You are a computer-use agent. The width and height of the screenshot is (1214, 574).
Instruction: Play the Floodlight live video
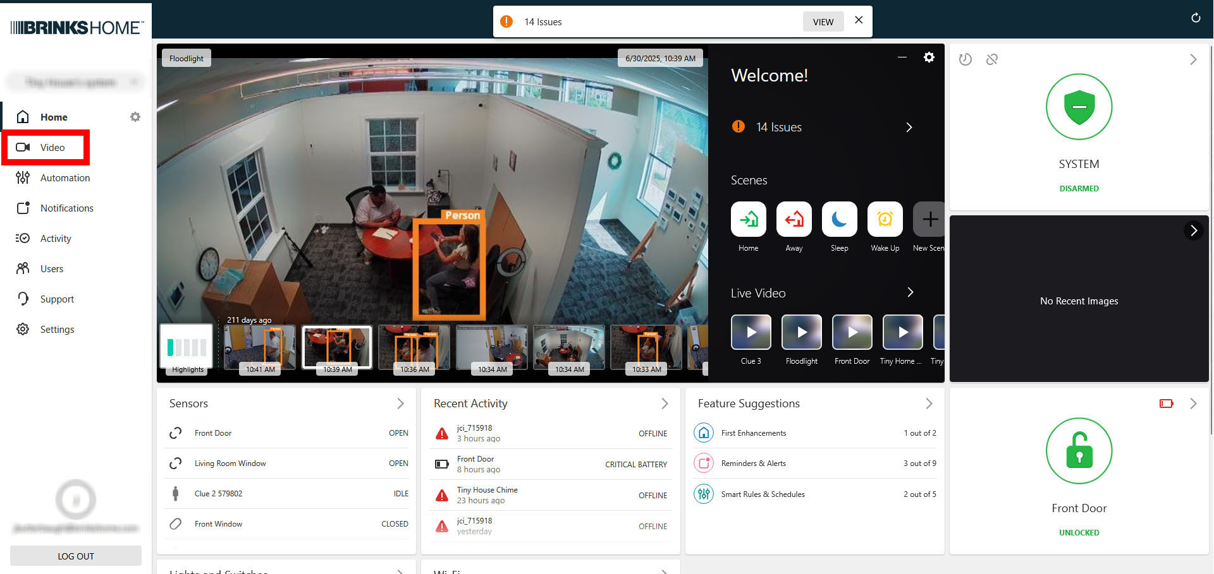click(x=802, y=332)
